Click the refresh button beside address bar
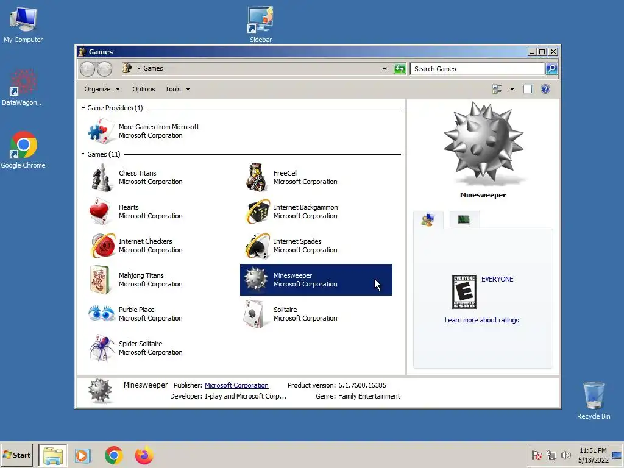624x468 pixels. click(400, 69)
